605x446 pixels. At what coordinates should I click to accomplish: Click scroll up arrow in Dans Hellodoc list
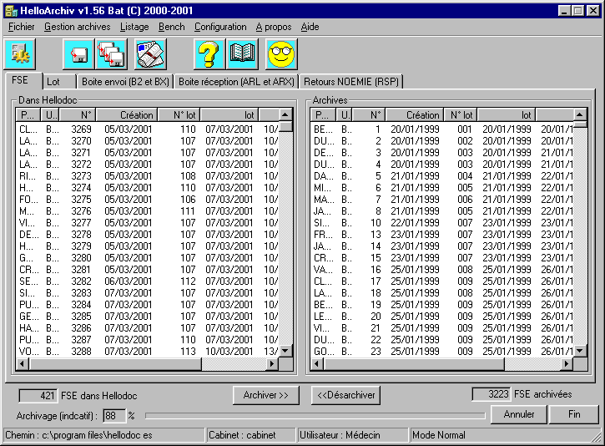point(285,115)
